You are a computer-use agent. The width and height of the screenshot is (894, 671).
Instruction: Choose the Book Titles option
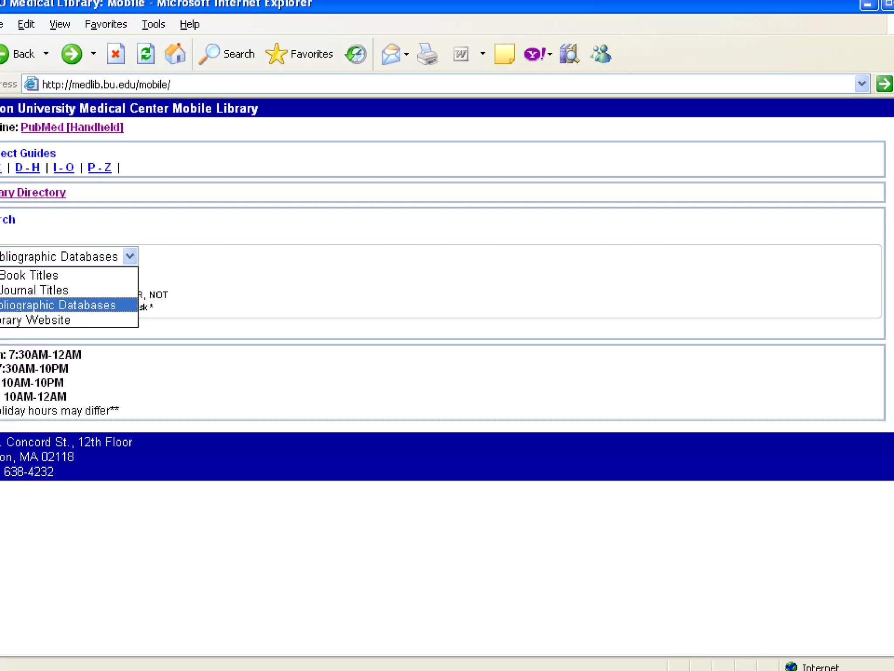point(30,275)
